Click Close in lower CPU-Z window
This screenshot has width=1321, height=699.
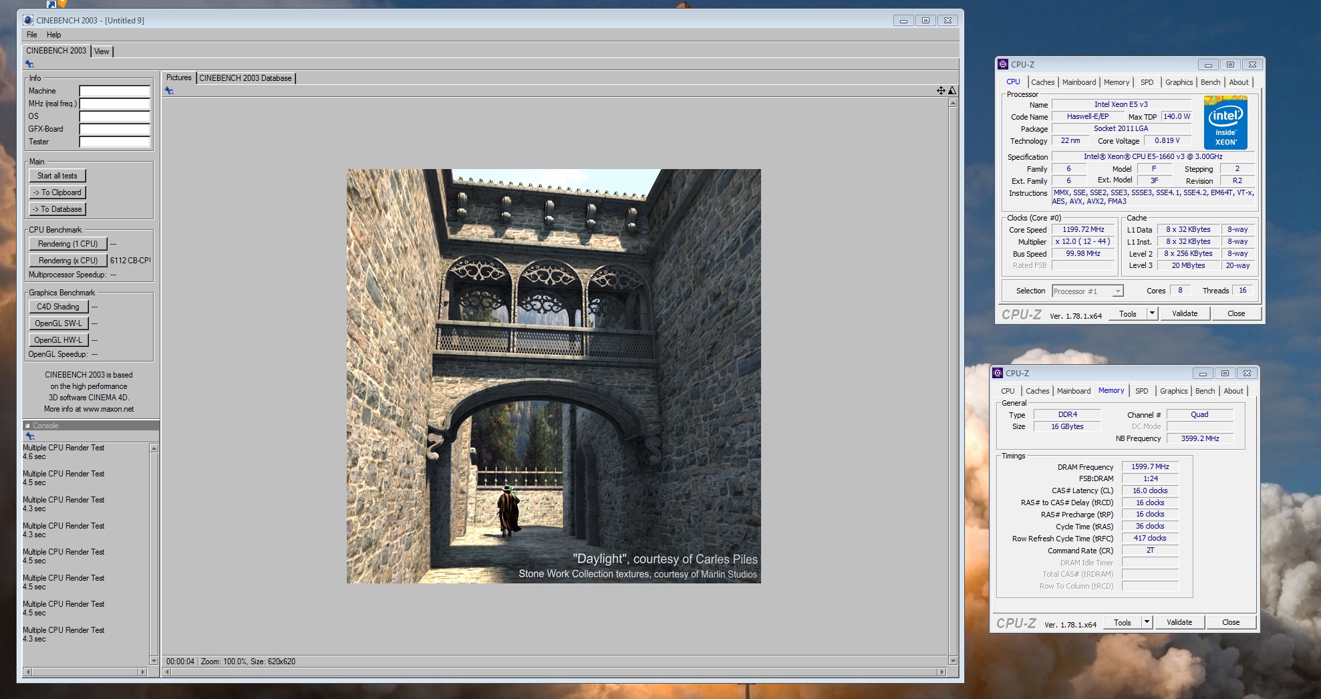[1231, 622]
